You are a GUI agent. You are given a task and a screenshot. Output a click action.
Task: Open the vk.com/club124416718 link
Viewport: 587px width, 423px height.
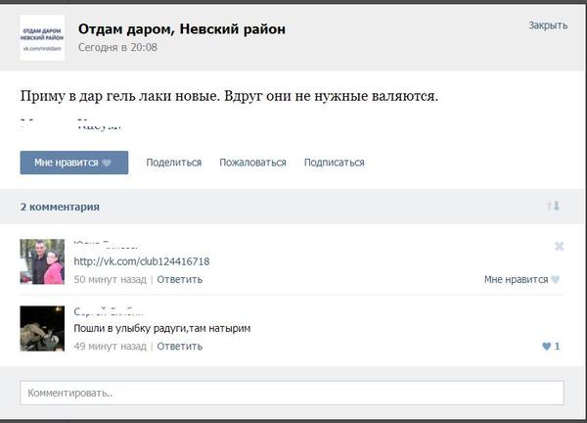pyautogui.click(x=142, y=261)
